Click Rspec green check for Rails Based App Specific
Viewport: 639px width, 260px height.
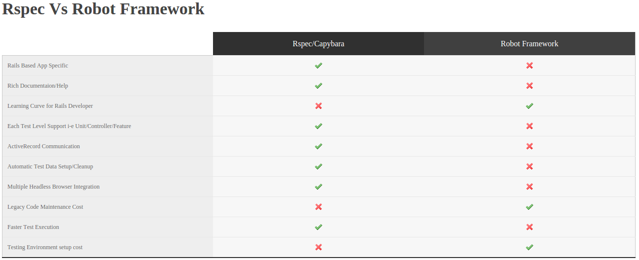319,65
